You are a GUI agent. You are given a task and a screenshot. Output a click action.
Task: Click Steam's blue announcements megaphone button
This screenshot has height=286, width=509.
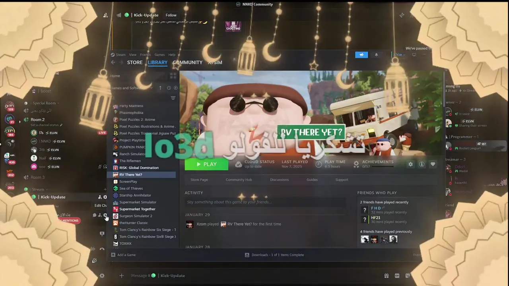[361, 55]
